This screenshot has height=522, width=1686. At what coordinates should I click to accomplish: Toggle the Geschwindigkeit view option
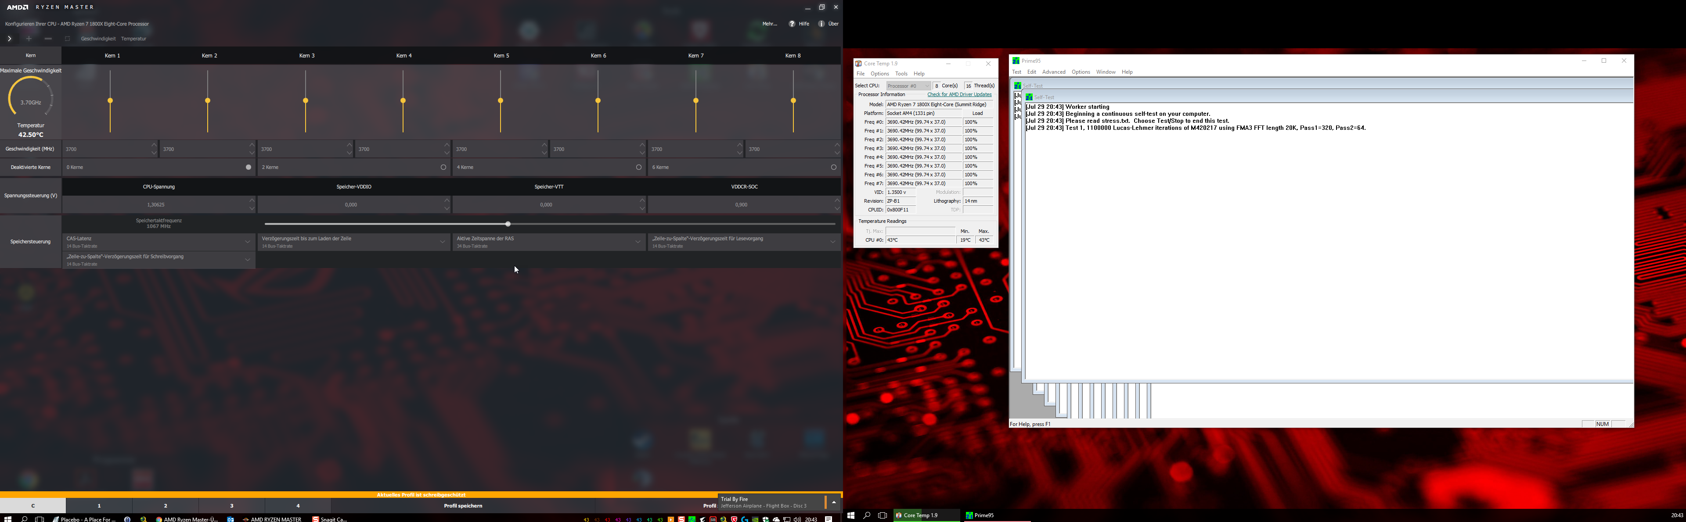(98, 39)
